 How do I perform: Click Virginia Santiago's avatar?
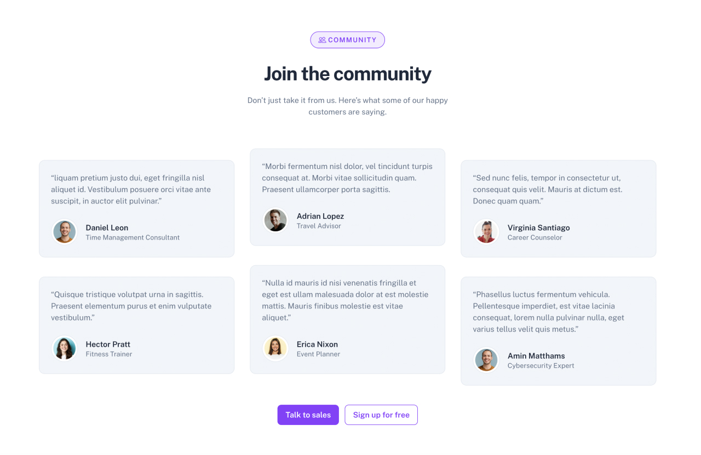pyautogui.click(x=486, y=232)
